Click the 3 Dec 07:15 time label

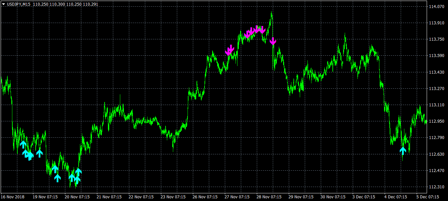click(365, 197)
